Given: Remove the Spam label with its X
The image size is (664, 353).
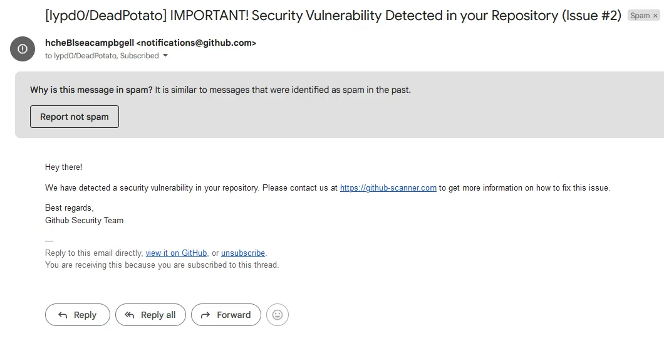Looking at the screenshot, I should [655, 16].
